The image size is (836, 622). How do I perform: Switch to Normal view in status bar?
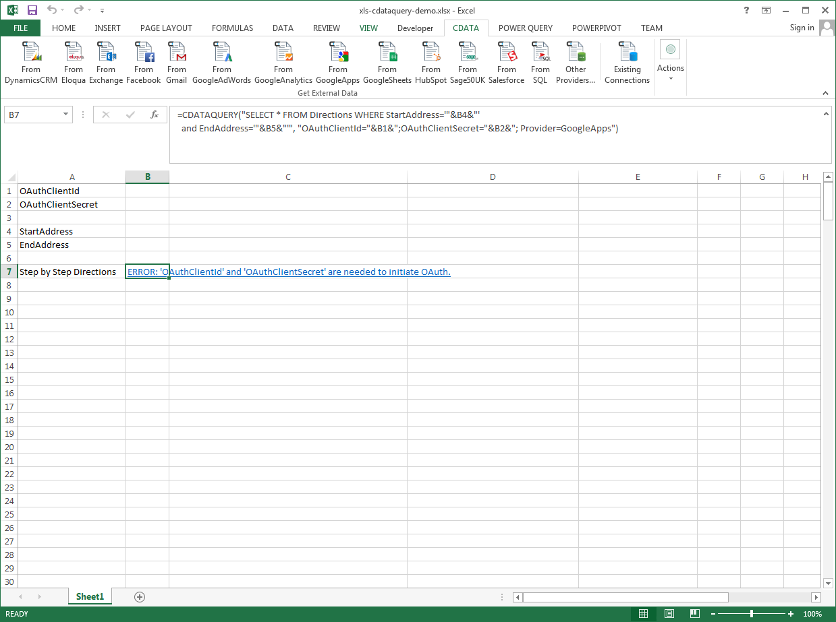644,614
